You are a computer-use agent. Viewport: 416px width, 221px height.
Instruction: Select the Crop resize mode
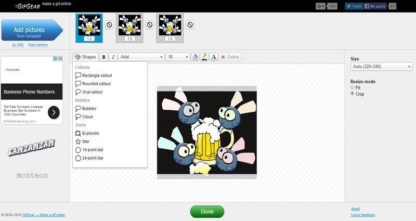coord(353,94)
